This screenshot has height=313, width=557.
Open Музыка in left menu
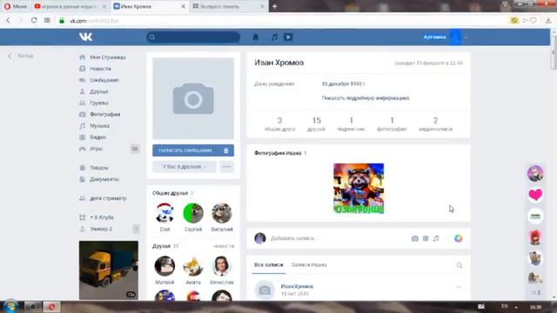coord(99,125)
